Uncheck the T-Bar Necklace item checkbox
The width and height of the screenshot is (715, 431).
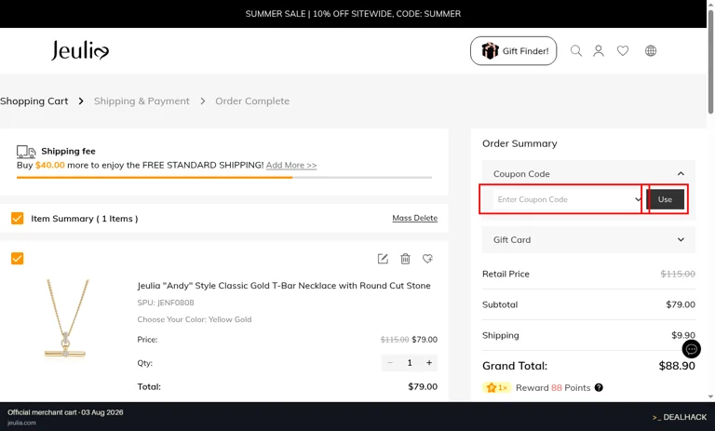pyautogui.click(x=18, y=259)
